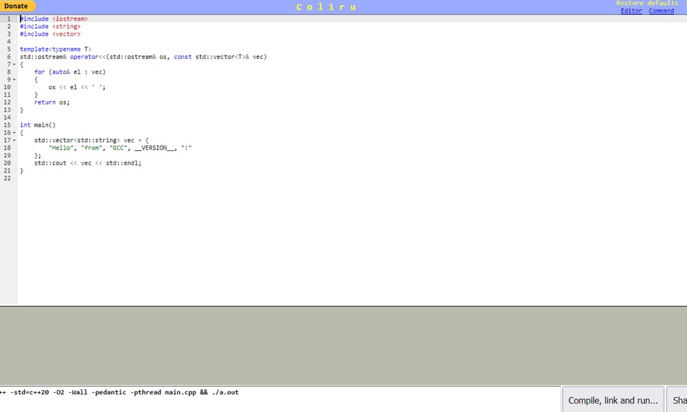Click the template<typename T> line
Image resolution: width=687 pixels, height=412 pixels.
55,49
